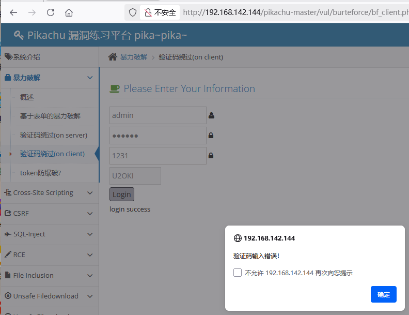This screenshot has height=315, width=409.
Task: Click the lock icon beside password field
Action: (x=211, y=136)
